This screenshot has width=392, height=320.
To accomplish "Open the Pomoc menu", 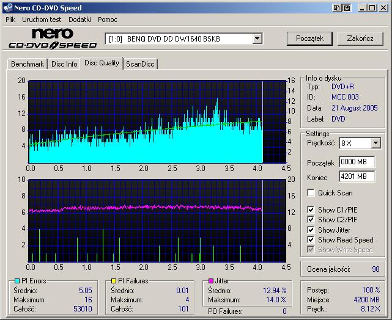I will point(108,20).
